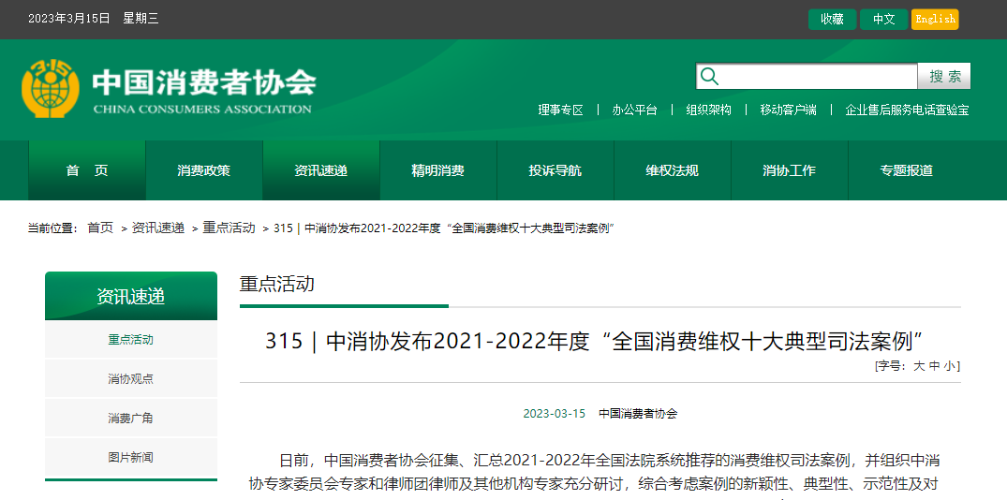Set font size to 小
The image size is (1007, 500).
pos(950,366)
